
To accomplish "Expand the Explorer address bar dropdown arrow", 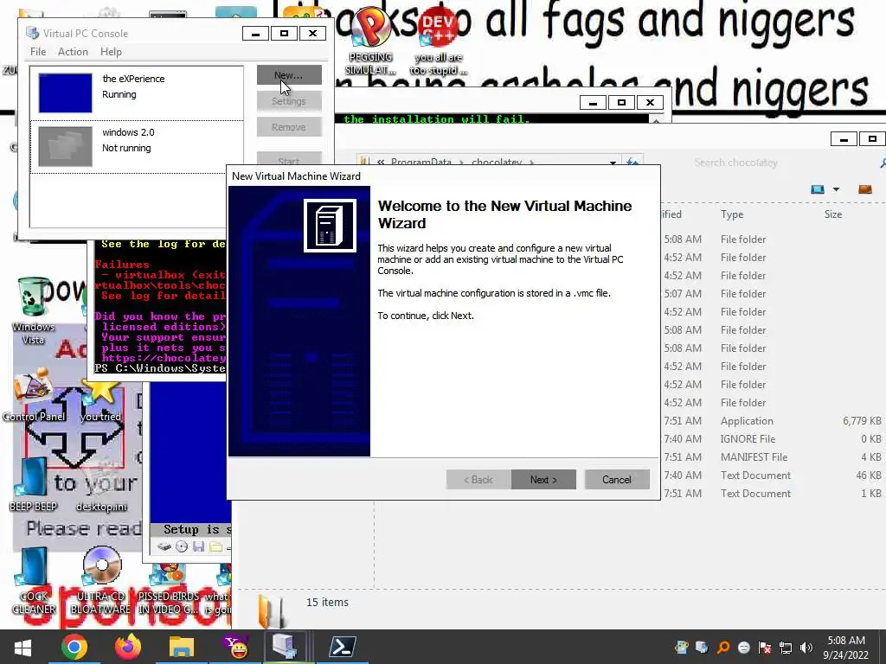I will pyautogui.click(x=613, y=163).
